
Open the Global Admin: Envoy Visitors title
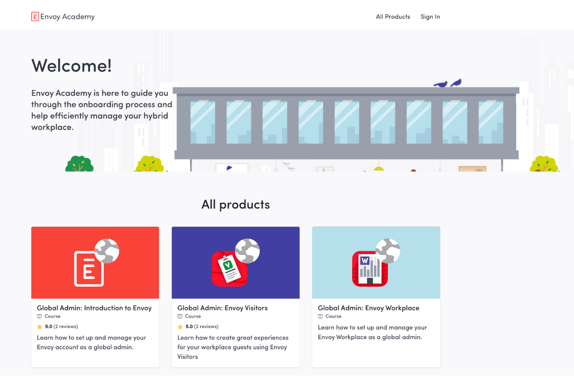223,308
